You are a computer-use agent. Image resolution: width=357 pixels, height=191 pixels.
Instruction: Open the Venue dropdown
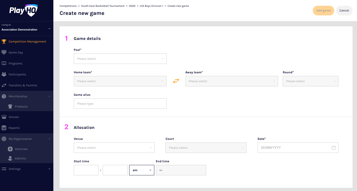point(114,148)
